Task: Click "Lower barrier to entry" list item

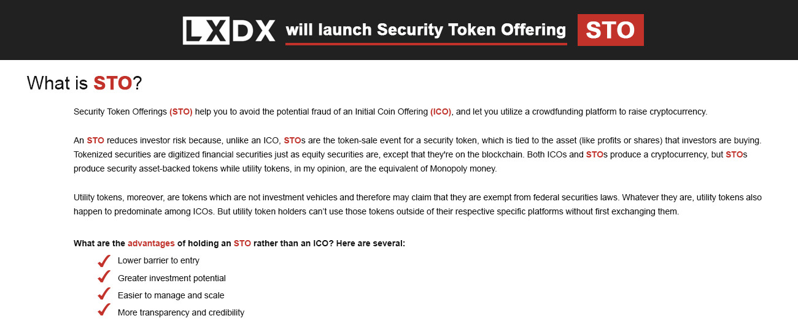Action: pos(158,260)
